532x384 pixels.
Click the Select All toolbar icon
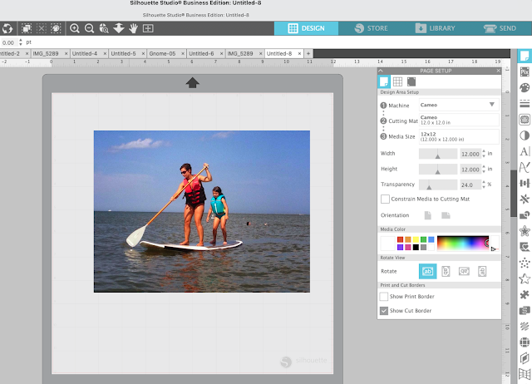point(27,28)
